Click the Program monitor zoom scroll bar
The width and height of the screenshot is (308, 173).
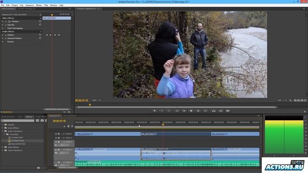point(177,107)
